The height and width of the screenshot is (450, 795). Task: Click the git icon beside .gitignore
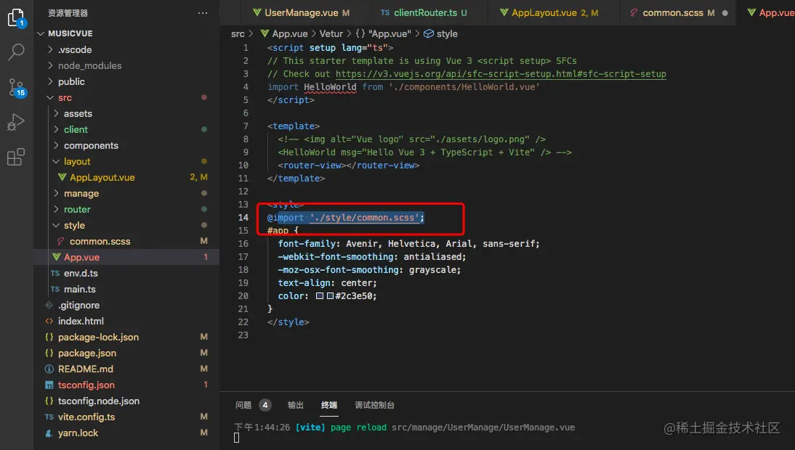point(49,306)
